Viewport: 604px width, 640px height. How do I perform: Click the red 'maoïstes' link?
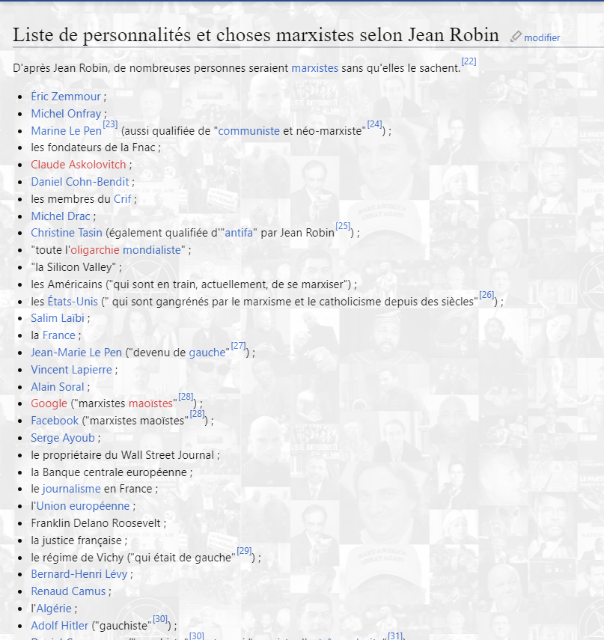pos(150,403)
